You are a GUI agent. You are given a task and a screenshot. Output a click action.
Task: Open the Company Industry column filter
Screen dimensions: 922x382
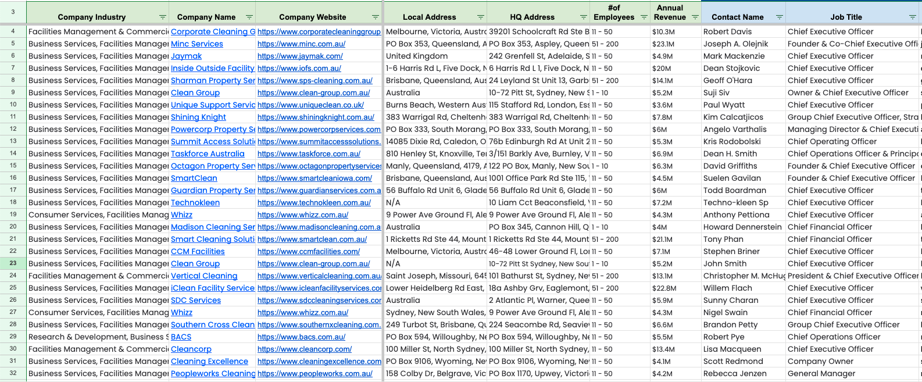click(x=163, y=17)
